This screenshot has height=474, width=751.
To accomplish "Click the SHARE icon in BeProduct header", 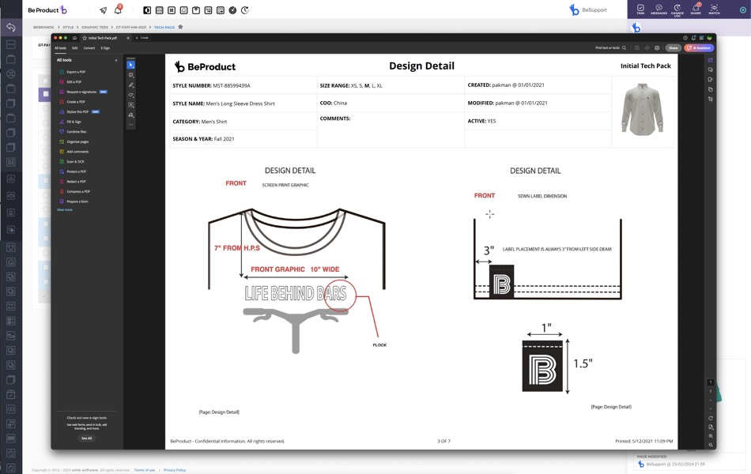I will click(696, 9).
